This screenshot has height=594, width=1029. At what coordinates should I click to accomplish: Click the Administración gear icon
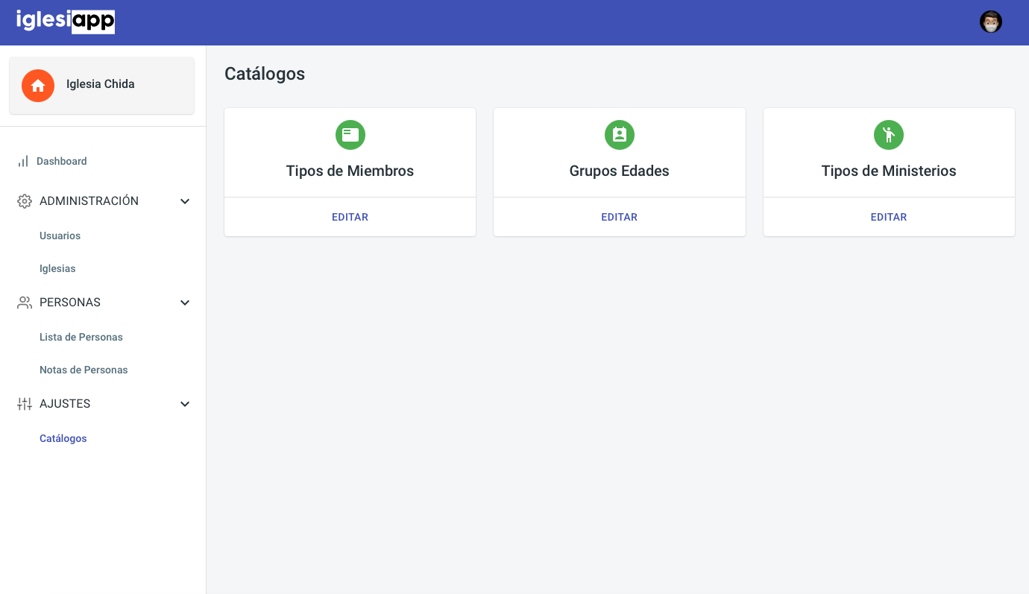[25, 201]
